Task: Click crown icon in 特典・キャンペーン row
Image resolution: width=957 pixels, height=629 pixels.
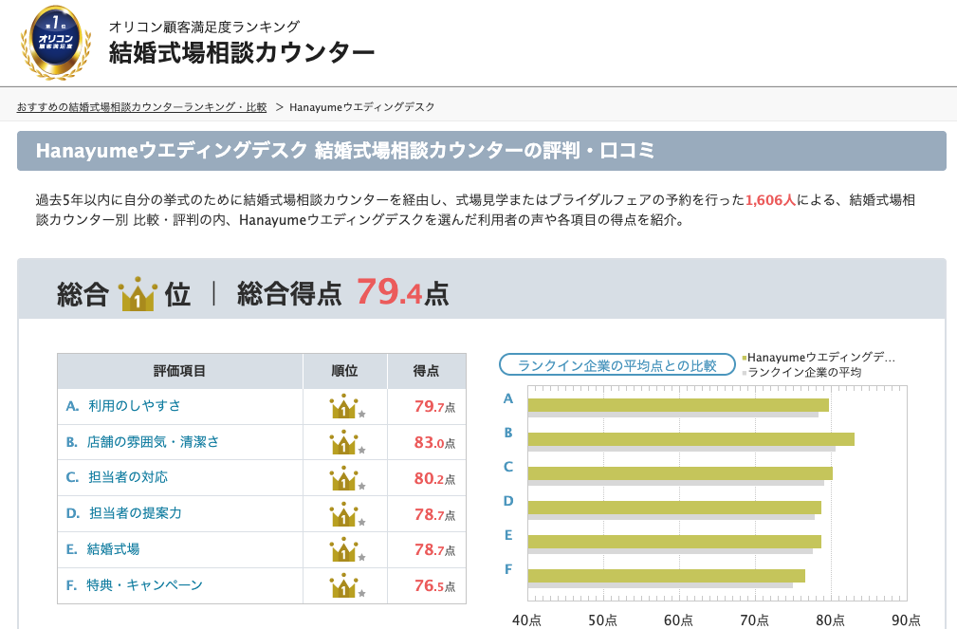Action: click(x=343, y=585)
